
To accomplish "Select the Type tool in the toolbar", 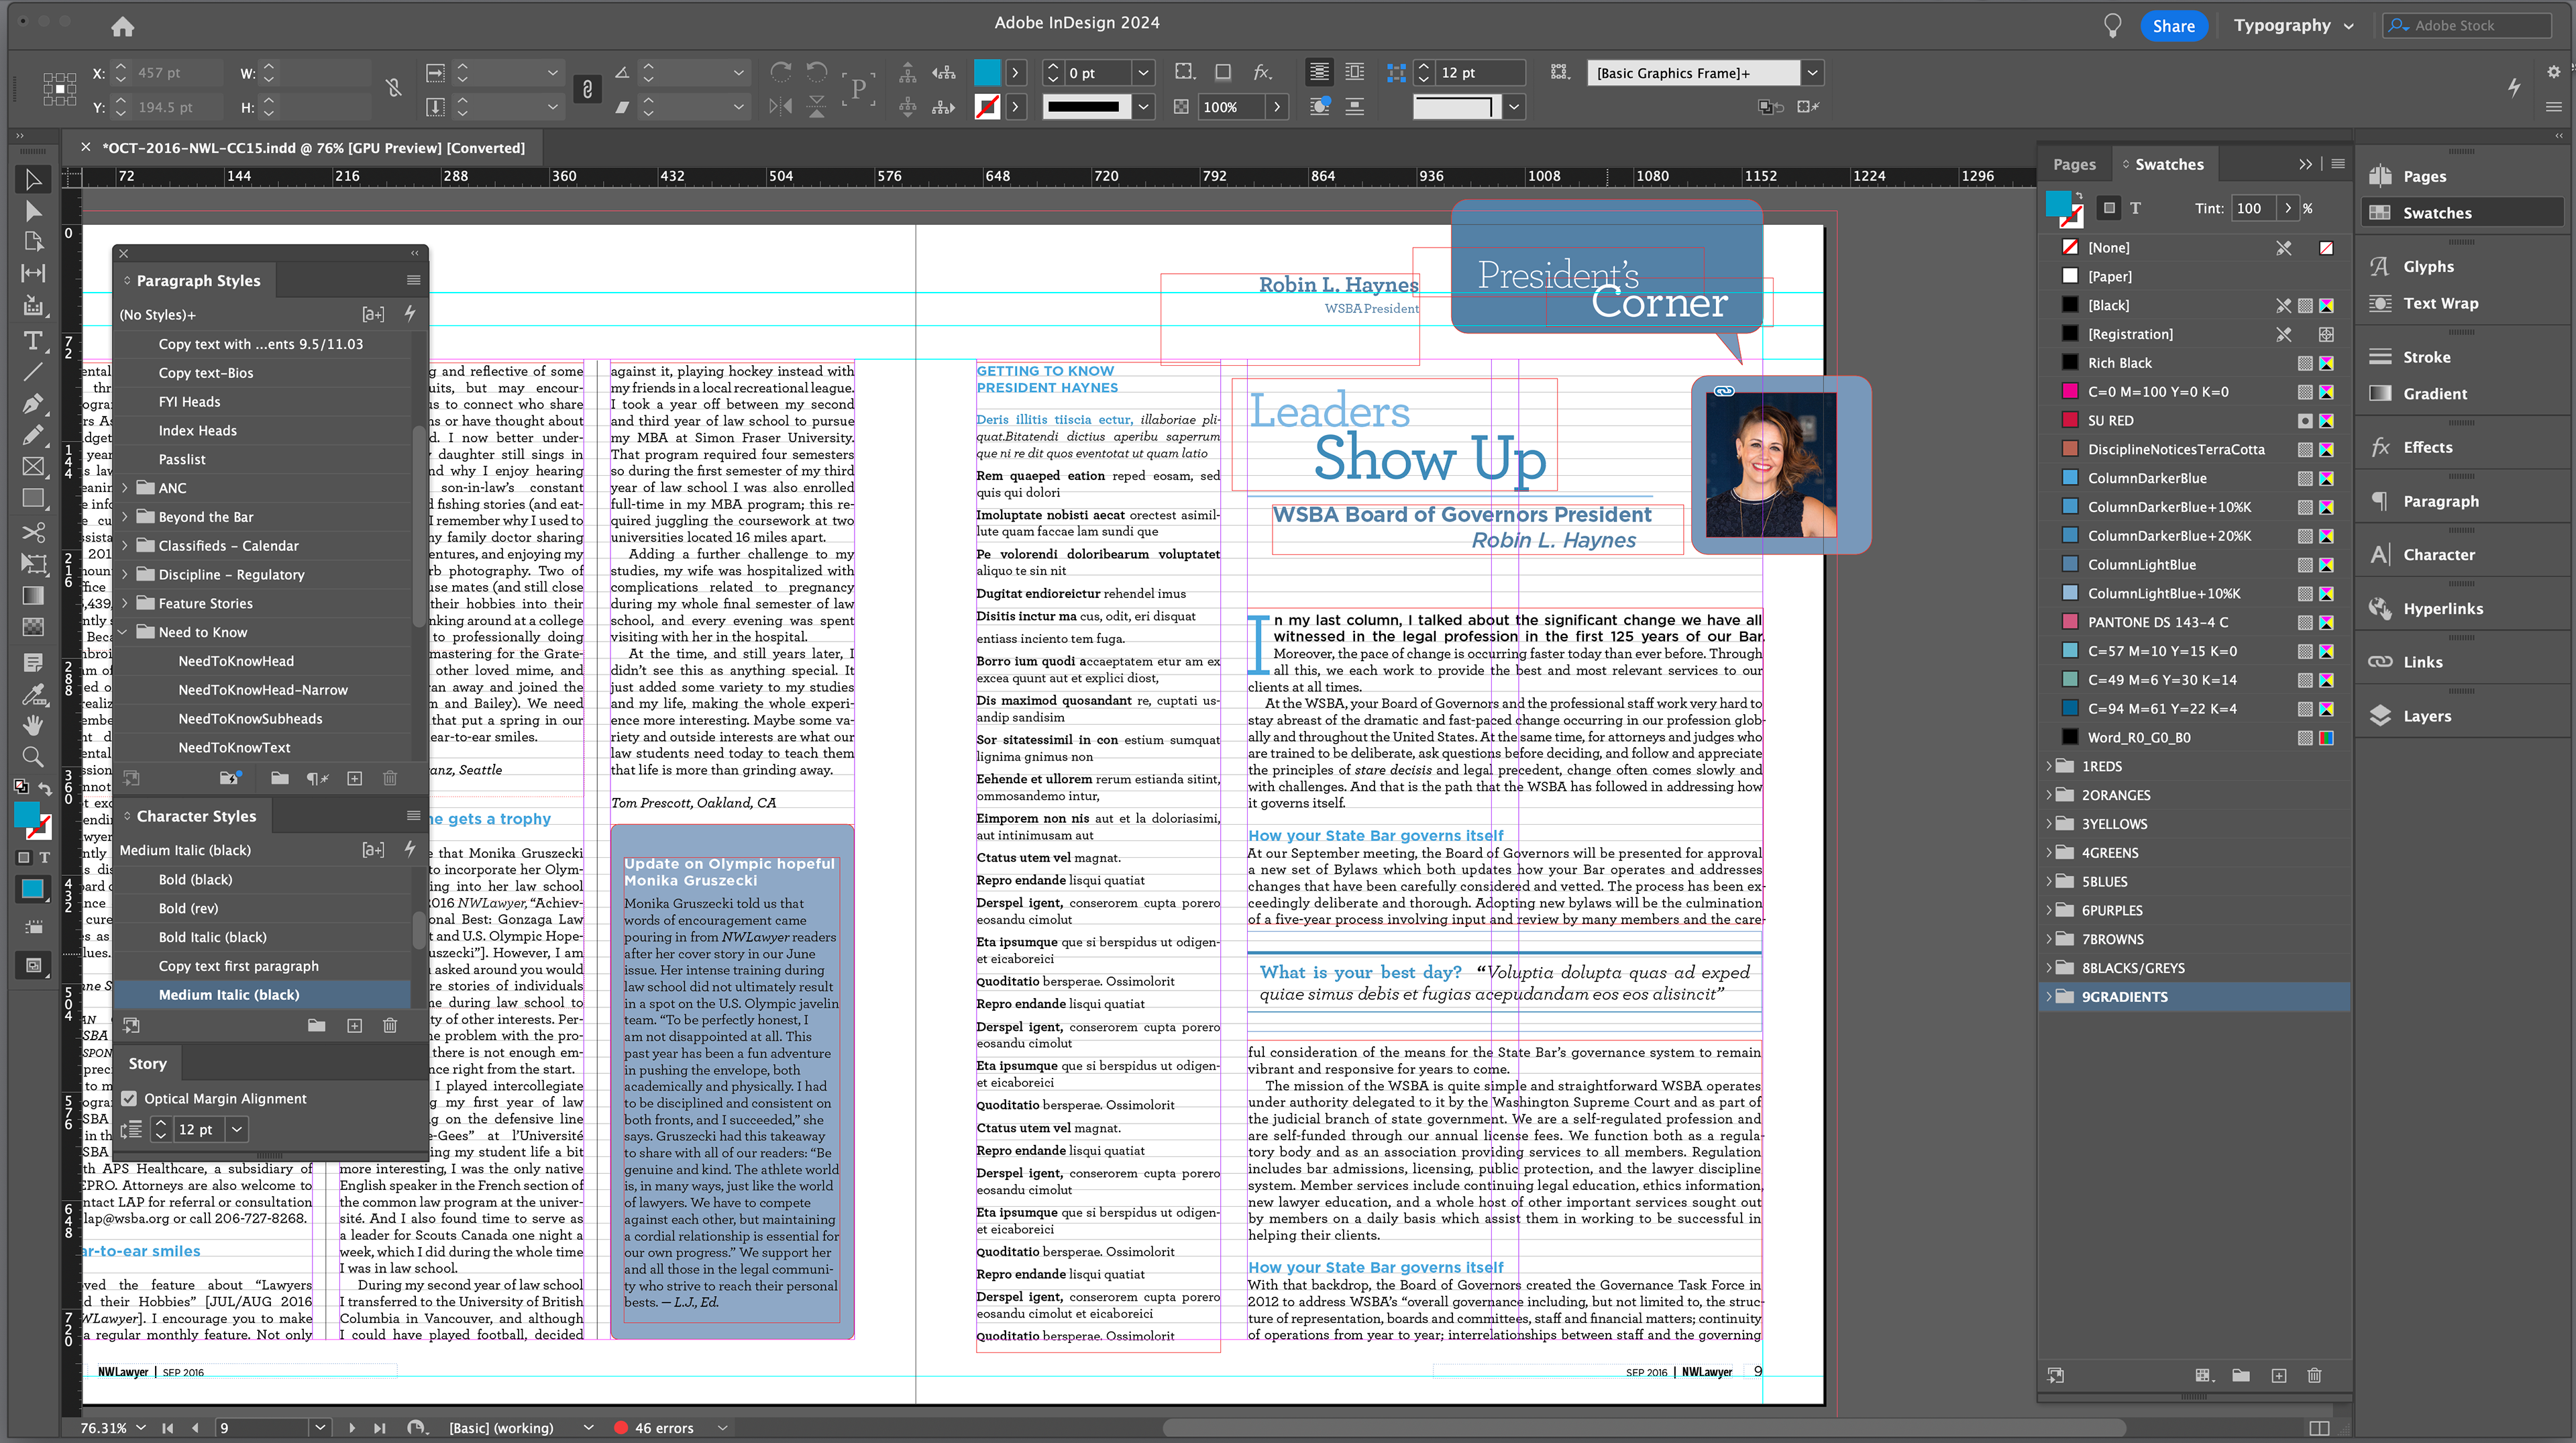I will click(32, 340).
